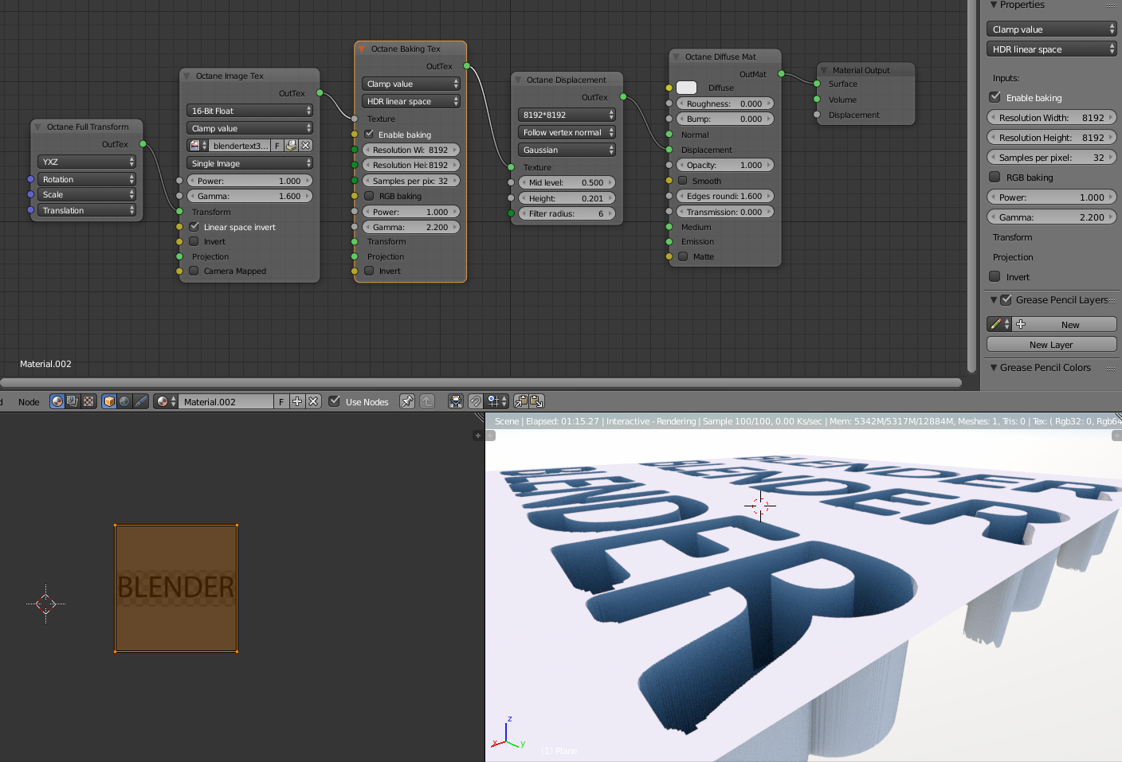Toggle the backdrop icon in node header

[x=456, y=401]
